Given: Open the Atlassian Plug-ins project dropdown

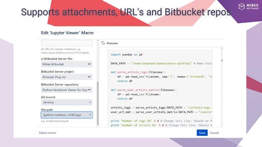Looking at the screenshot, I should [x=67, y=77].
